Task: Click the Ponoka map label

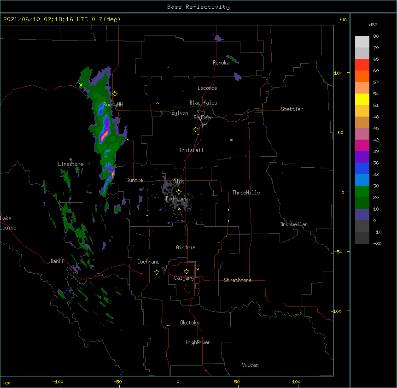Action: pyautogui.click(x=221, y=63)
